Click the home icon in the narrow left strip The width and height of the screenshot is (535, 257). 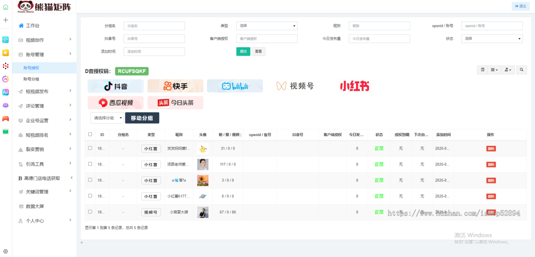(5, 8)
